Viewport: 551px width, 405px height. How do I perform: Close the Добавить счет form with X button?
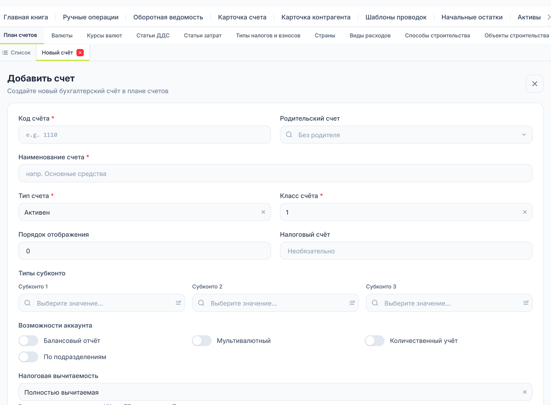pyautogui.click(x=534, y=84)
